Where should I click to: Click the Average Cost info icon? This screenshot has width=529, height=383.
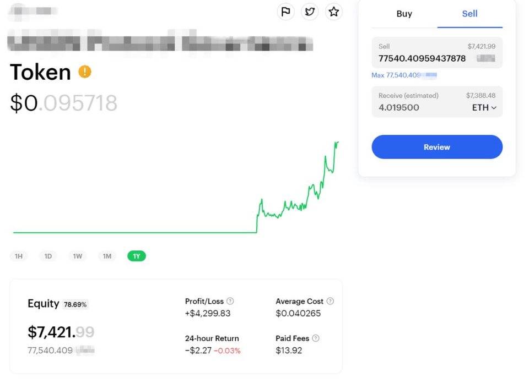click(x=330, y=301)
